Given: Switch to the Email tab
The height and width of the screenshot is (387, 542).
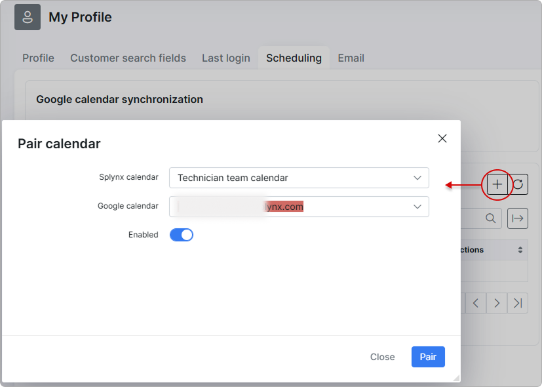Looking at the screenshot, I should [x=351, y=58].
